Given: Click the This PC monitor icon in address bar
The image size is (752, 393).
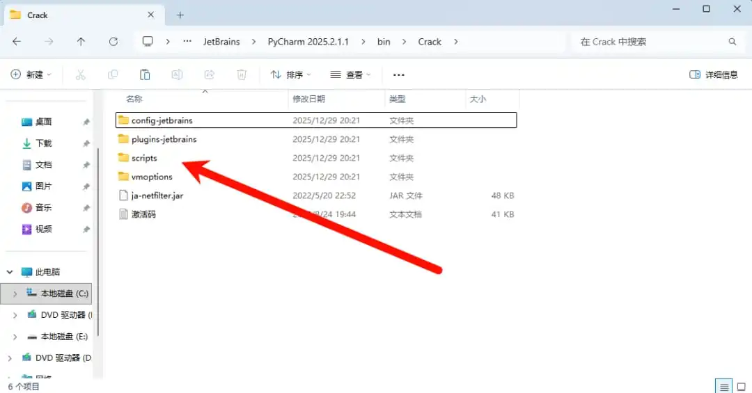Looking at the screenshot, I should (x=148, y=42).
